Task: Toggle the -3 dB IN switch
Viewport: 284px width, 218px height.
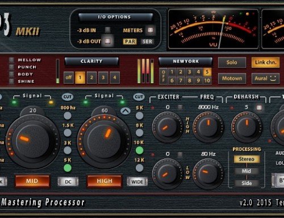Action: pyautogui.click(x=107, y=30)
